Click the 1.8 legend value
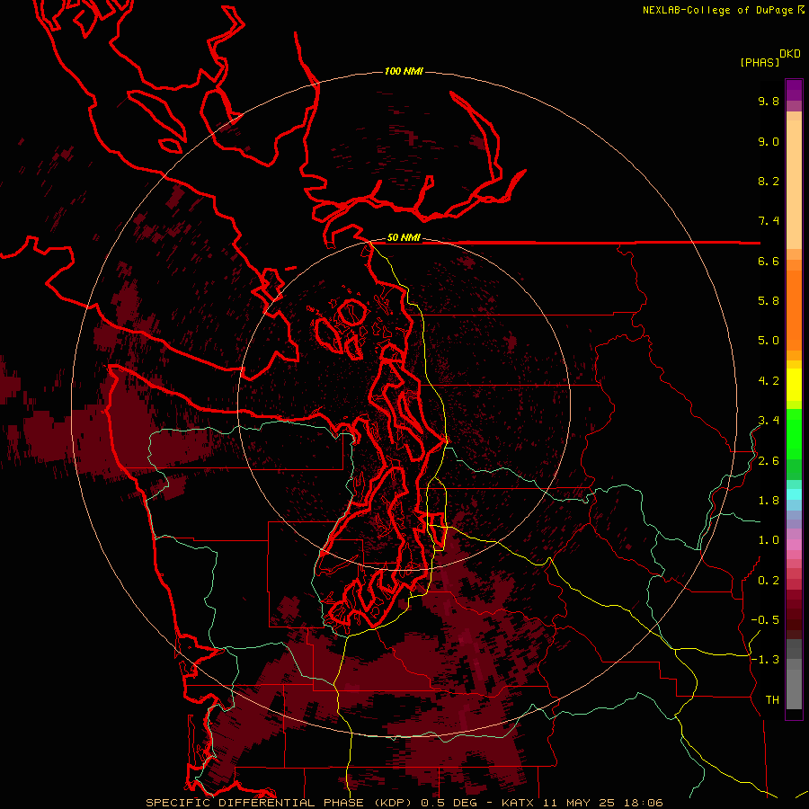The height and width of the screenshot is (809, 809). [769, 501]
